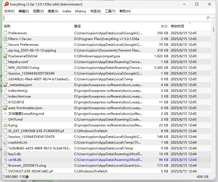Screen dimensions: 218x182
Task: Click the crashinfo.ini gear icon
Action: [x=5, y=143]
